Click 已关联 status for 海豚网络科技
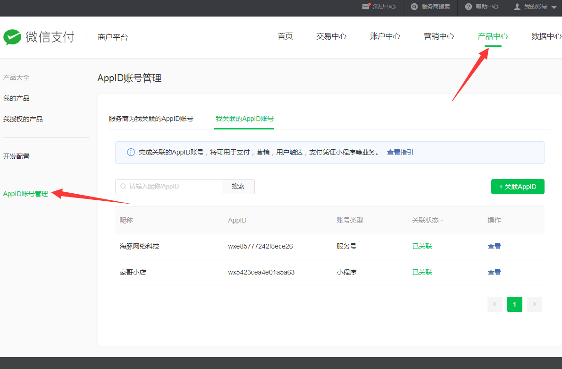Viewport: 562px width, 369px height. [x=422, y=246]
